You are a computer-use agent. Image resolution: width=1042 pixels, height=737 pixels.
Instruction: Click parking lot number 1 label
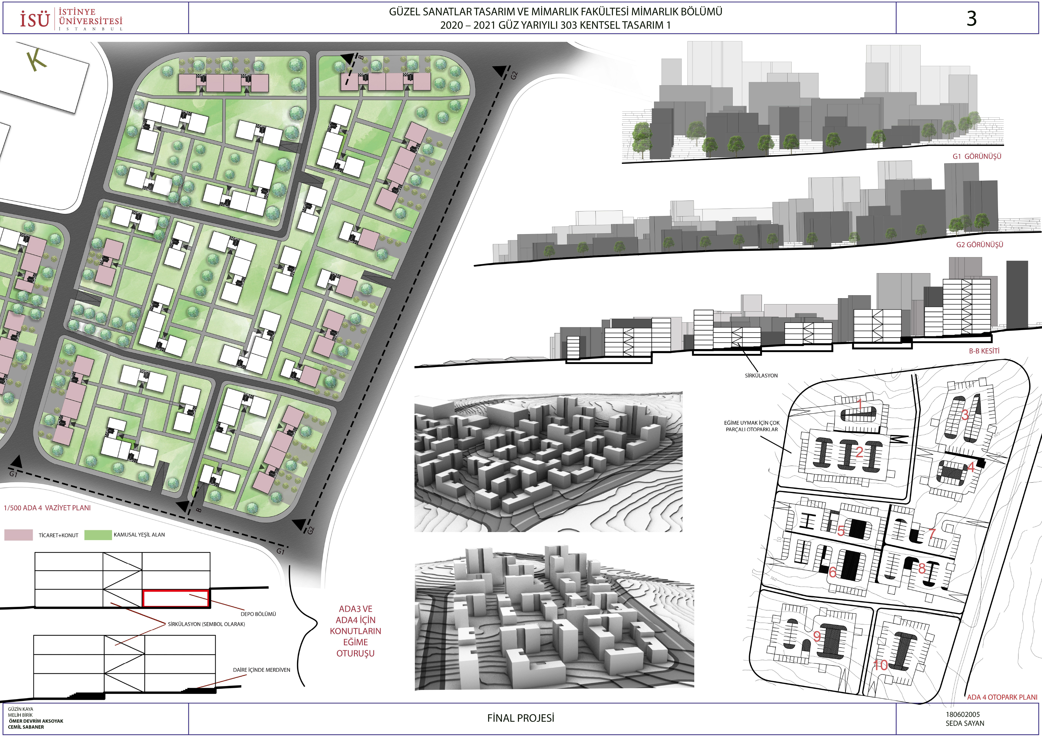coord(860,403)
